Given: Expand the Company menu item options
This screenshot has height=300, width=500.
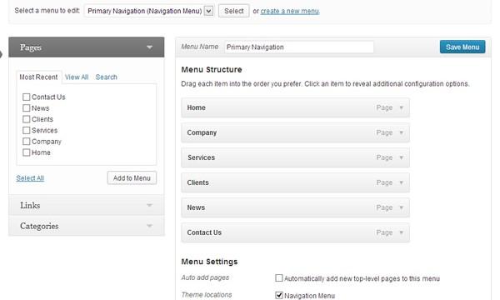Looking at the screenshot, I should pos(402,132).
